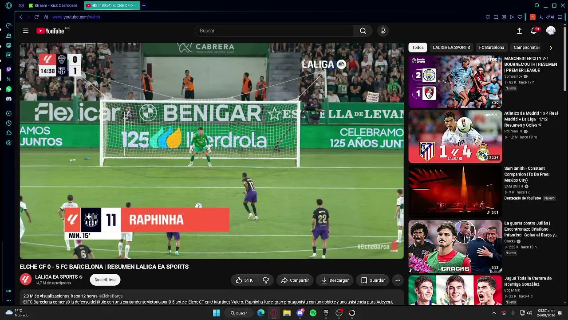Add page to bookmarks with heart icon
The image size is (568, 320).
[520, 17]
